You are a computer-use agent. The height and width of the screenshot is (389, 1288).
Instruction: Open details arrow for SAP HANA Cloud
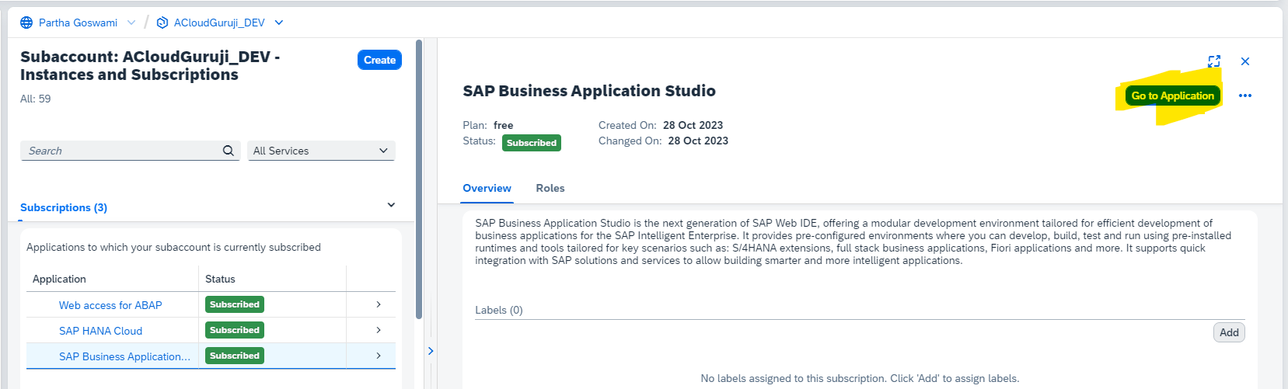tap(379, 330)
